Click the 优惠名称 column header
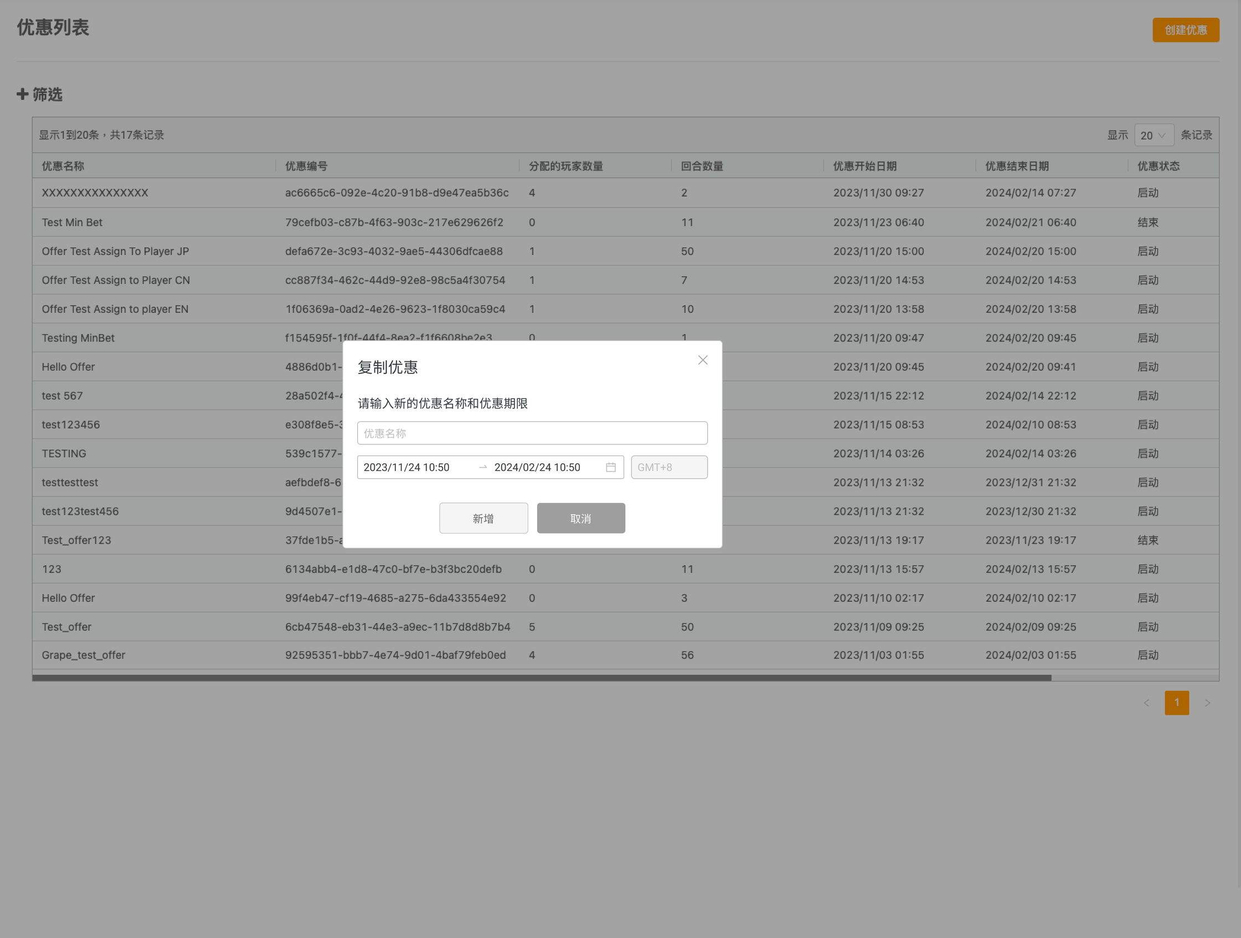 click(x=63, y=166)
